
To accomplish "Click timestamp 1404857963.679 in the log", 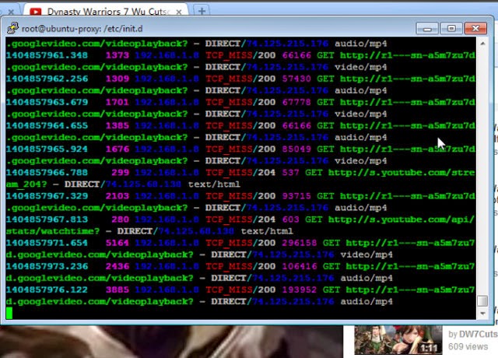I will point(47,102).
